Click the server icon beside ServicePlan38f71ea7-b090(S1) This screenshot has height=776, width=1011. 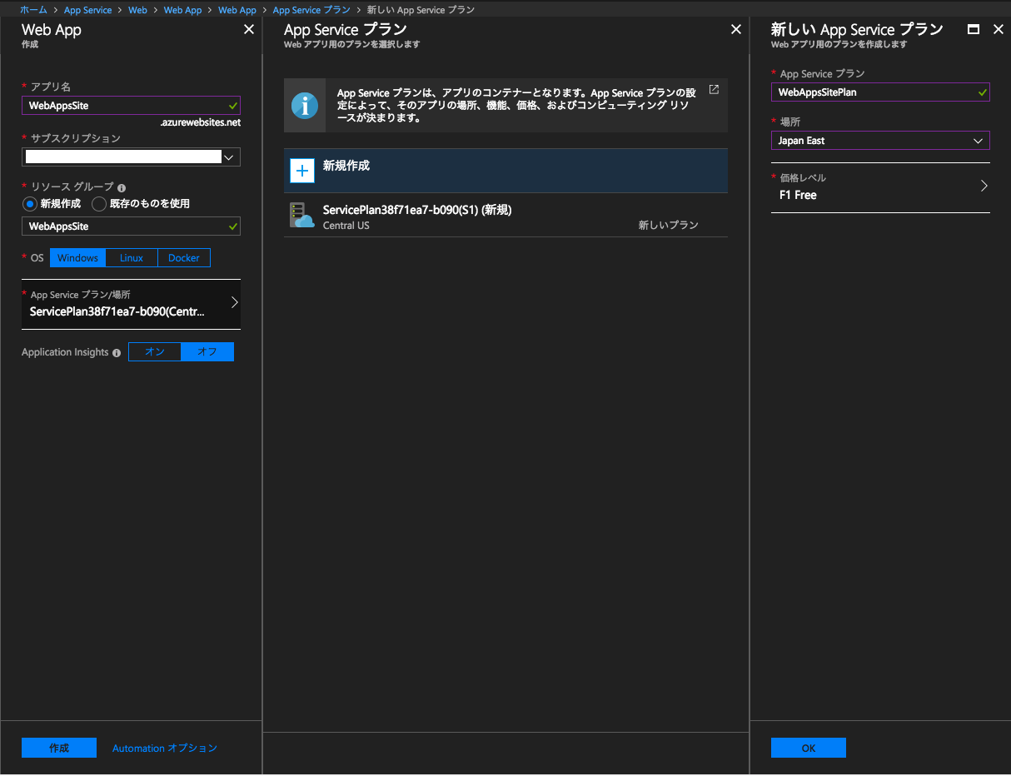pyautogui.click(x=301, y=216)
